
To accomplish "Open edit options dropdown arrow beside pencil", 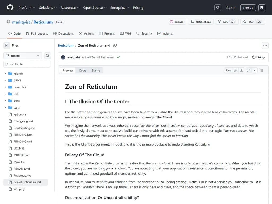I will point(254,70).
